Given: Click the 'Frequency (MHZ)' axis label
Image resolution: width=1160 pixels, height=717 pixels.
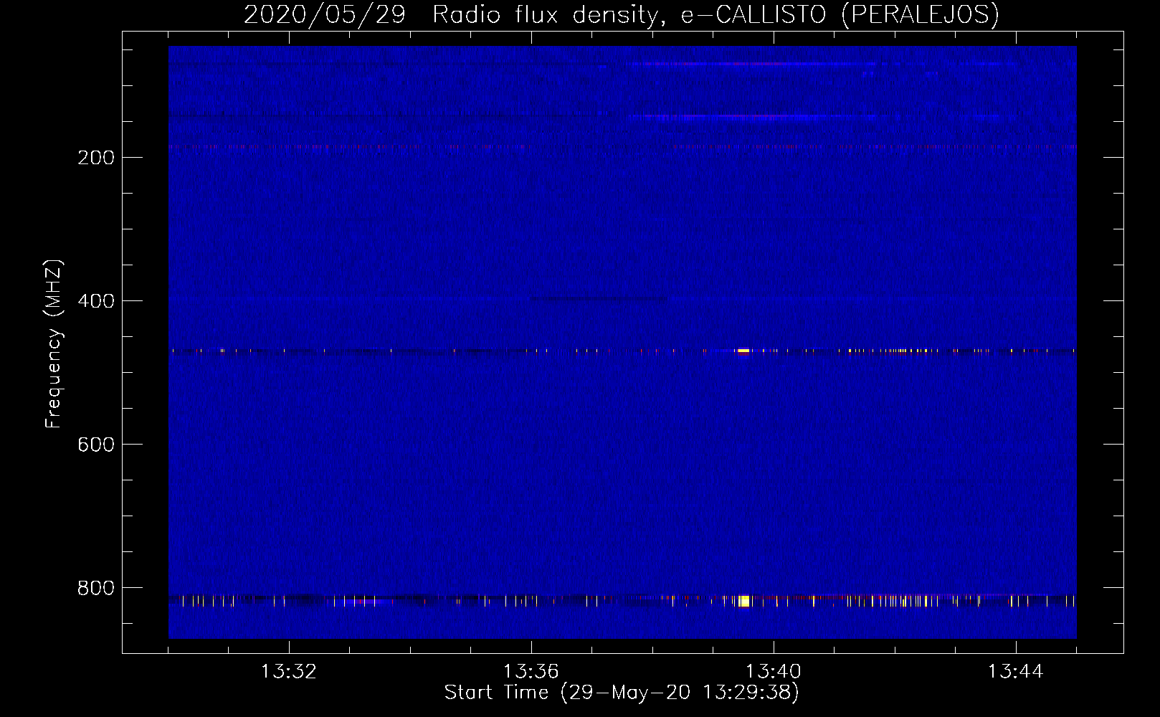Looking at the screenshot, I should coord(54,344).
